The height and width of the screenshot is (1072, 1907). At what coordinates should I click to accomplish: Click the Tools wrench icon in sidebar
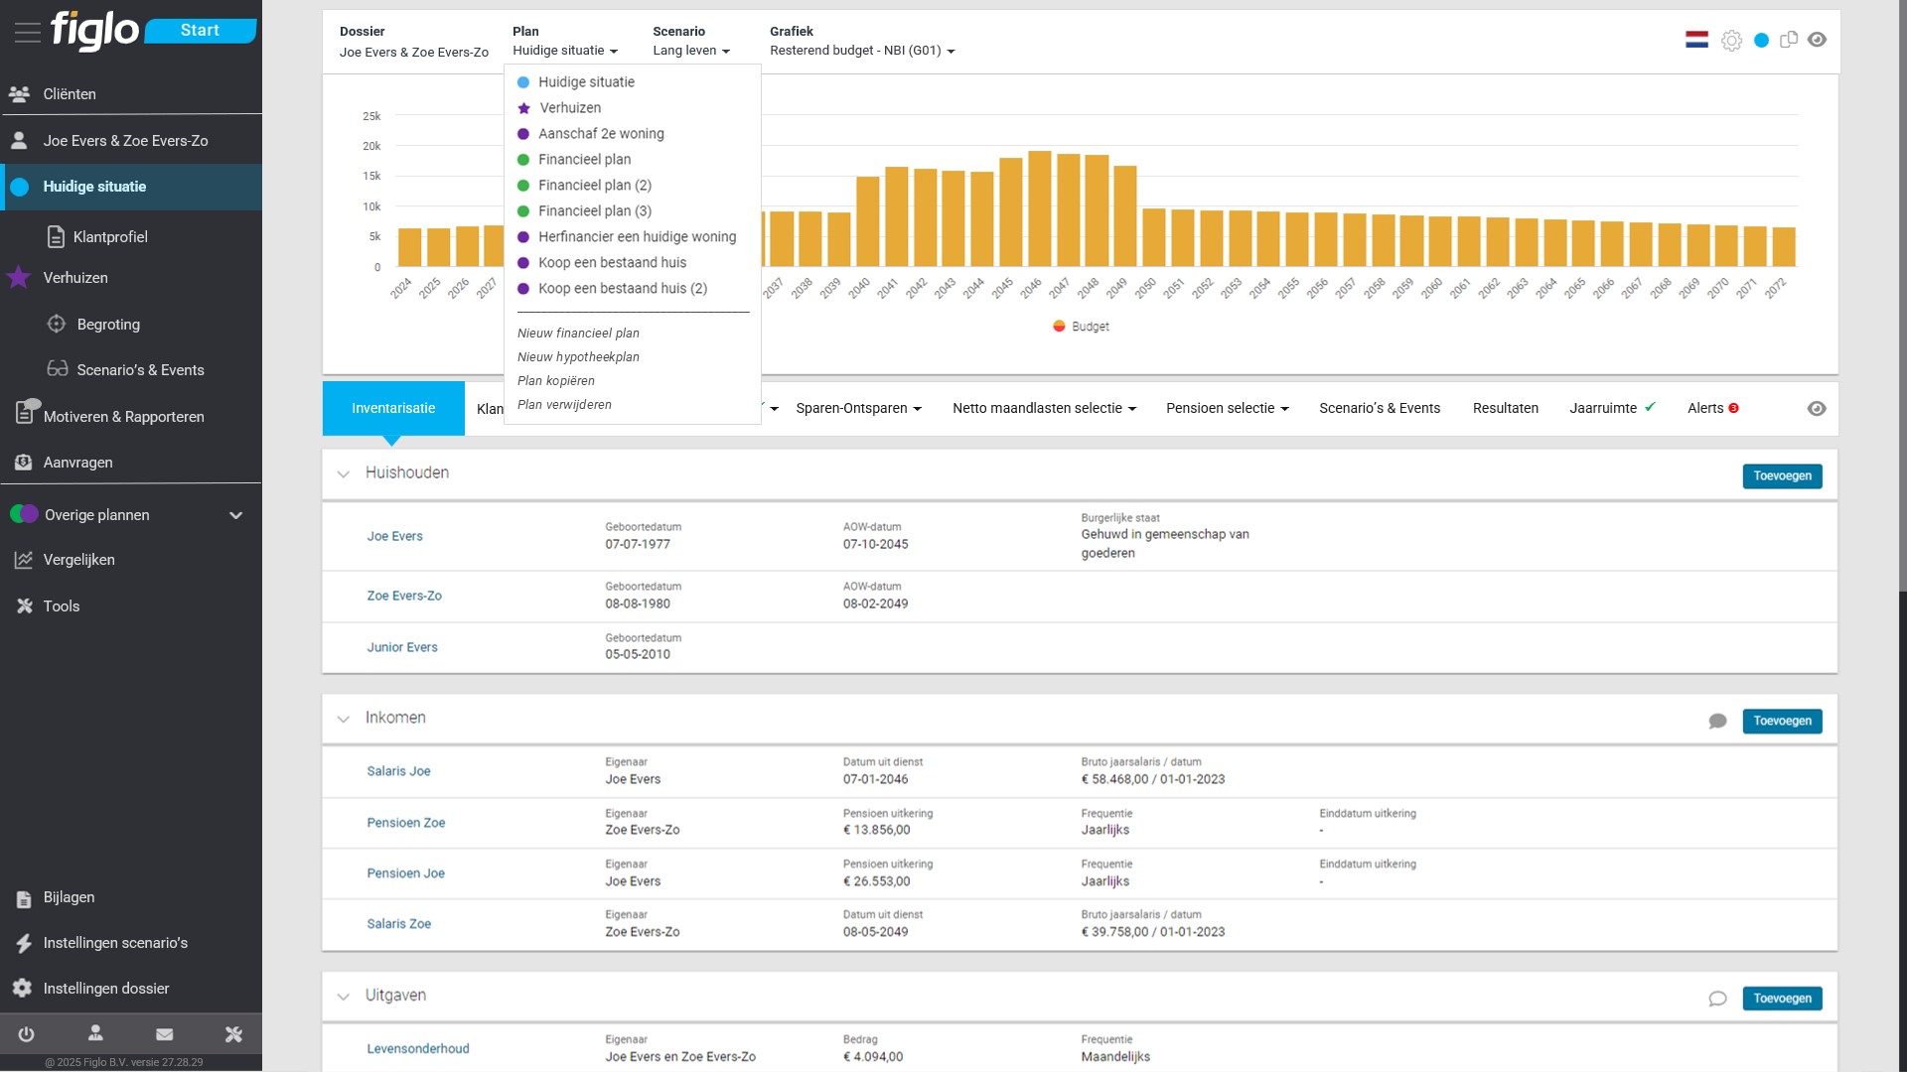point(25,606)
